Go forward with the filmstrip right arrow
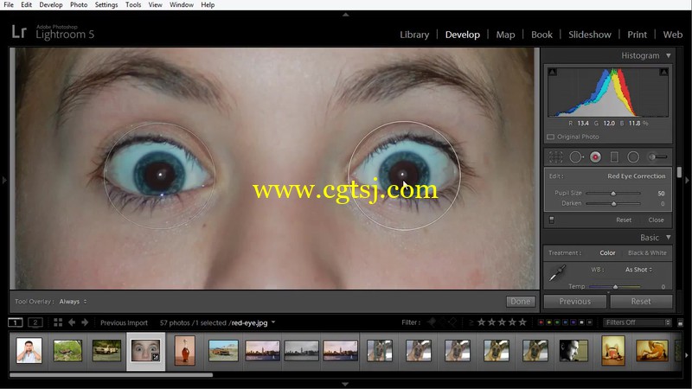Viewport: 692px width, 389px height. click(x=85, y=322)
